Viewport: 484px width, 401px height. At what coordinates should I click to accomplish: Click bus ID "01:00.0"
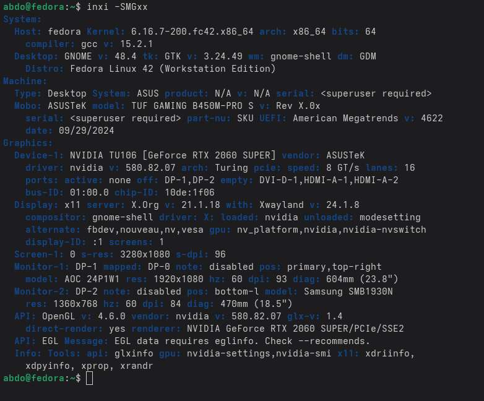[89, 192]
